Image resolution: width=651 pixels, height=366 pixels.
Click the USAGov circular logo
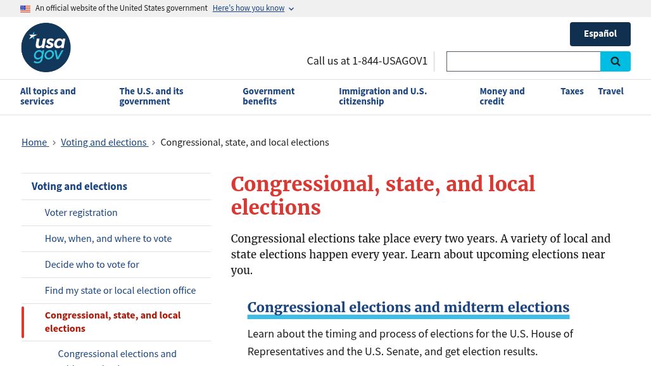click(46, 47)
